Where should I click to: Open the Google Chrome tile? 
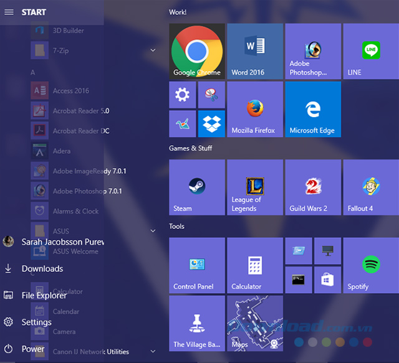pos(197,51)
